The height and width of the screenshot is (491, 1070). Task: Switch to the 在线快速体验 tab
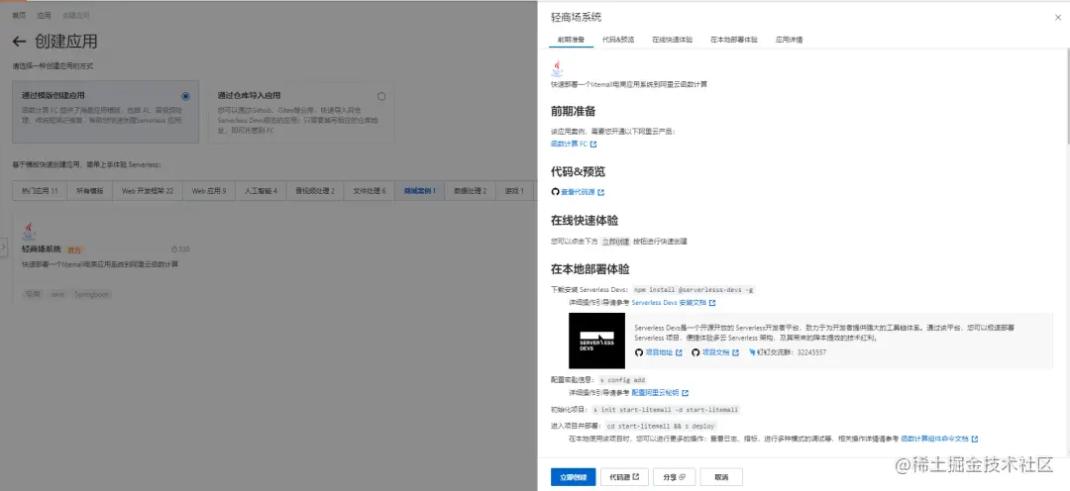coord(672,40)
